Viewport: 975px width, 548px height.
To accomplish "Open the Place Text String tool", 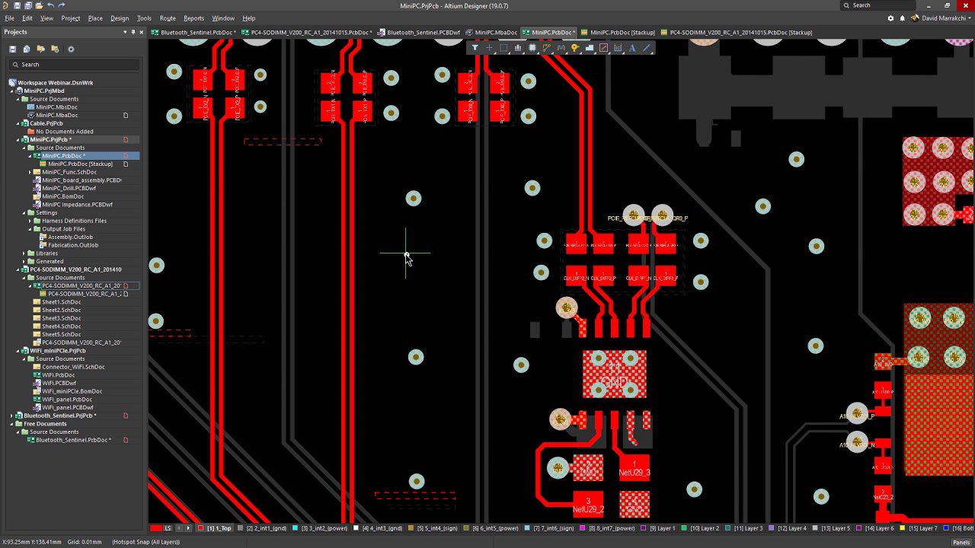I will point(632,48).
